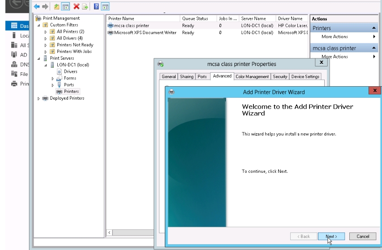
Task: Click the Print Servers node icon
Action: pos(45,58)
